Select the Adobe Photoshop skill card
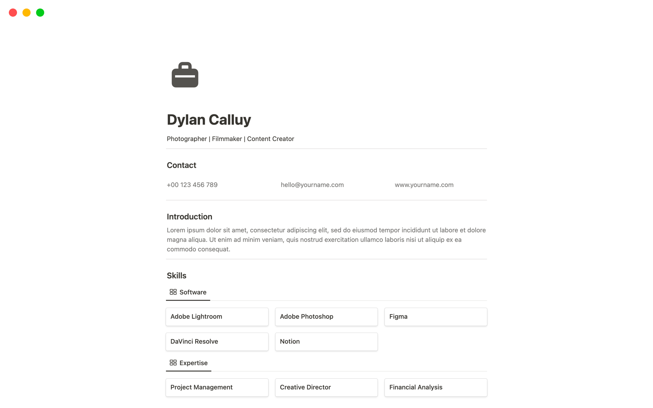653x408 pixels. pyautogui.click(x=326, y=316)
